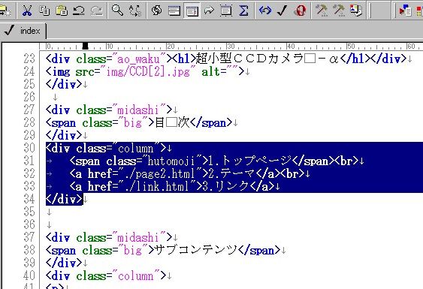
Task: Click the grayed Redo arrow icon
Action: tap(97, 11)
